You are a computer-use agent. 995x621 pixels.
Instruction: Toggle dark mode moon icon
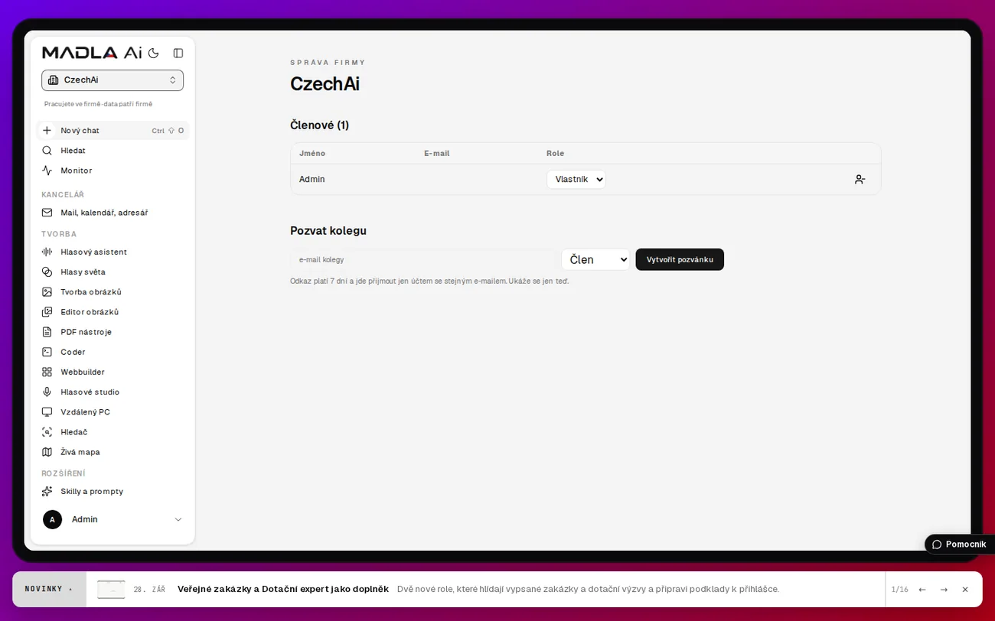pyautogui.click(x=153, y=53)
